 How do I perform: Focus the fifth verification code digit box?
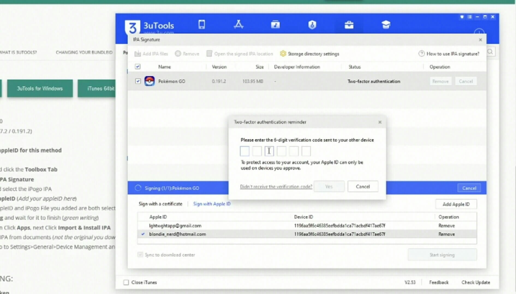[294, 151]
